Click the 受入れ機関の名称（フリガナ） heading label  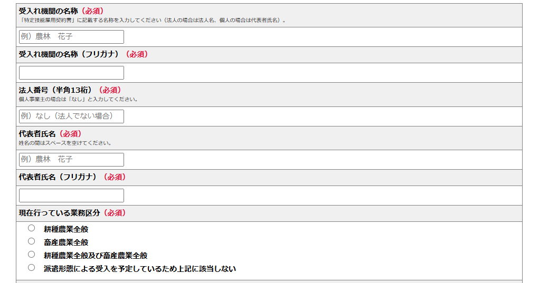[83, 54]
